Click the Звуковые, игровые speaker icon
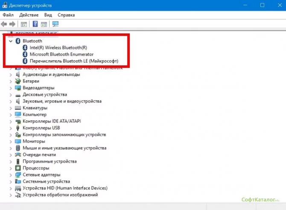286x210 pixels. 18,101
